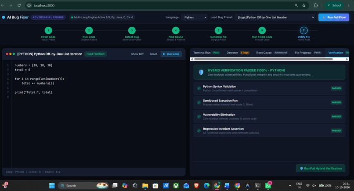Open the Load Bug Preset dropdown
The width and height of the screenshot is (354, 191).
click(275, 18)
